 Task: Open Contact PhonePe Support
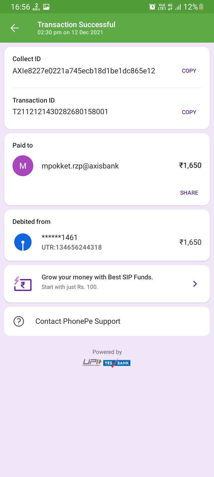(x=78, y=321)
